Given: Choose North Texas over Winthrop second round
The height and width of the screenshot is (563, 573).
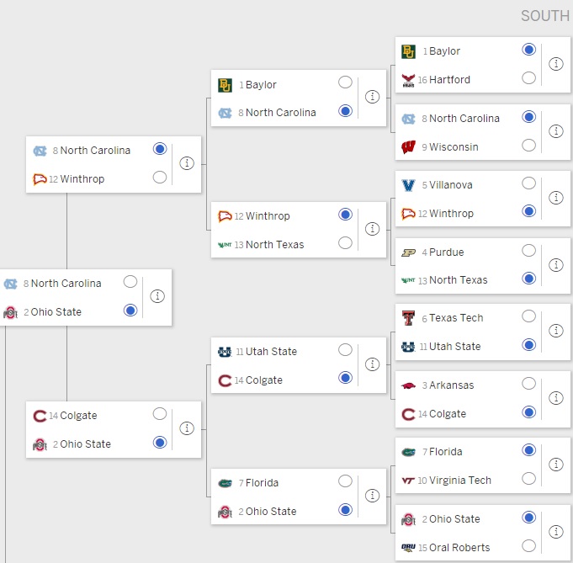Looking at the screenshot, I should tap(345, 242).
